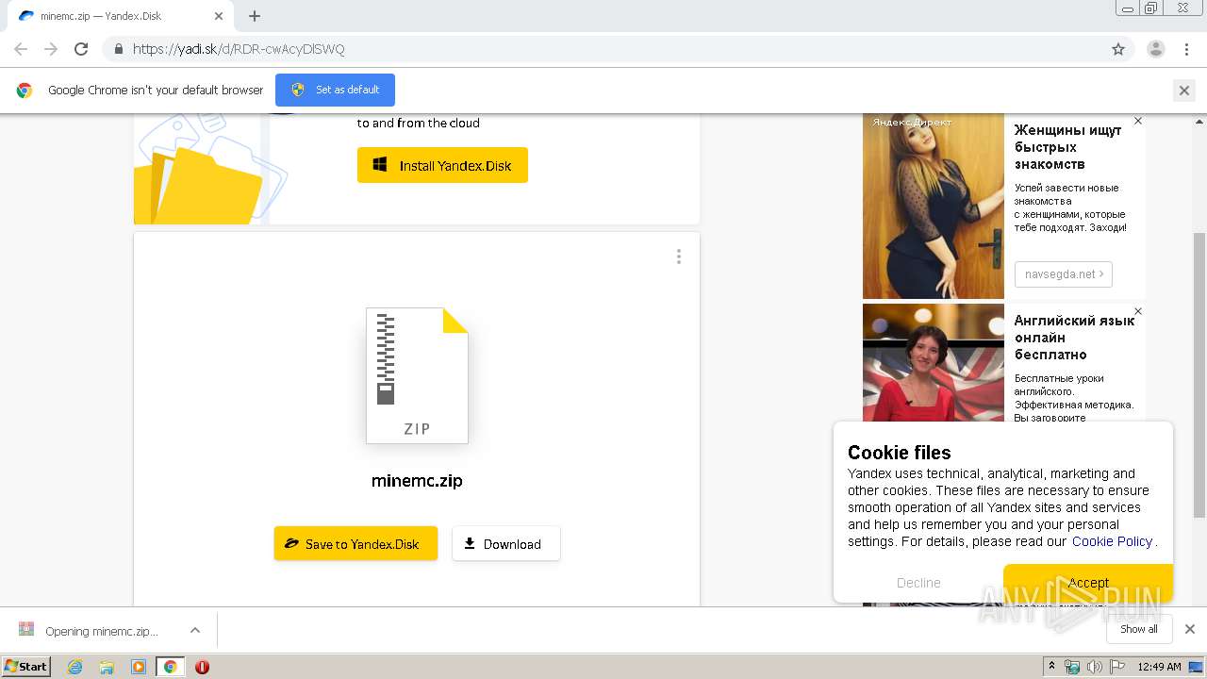
Task: Open the Английский язык онлайн ad headline
Action: pyautogui.click(x=1074, y=338)
